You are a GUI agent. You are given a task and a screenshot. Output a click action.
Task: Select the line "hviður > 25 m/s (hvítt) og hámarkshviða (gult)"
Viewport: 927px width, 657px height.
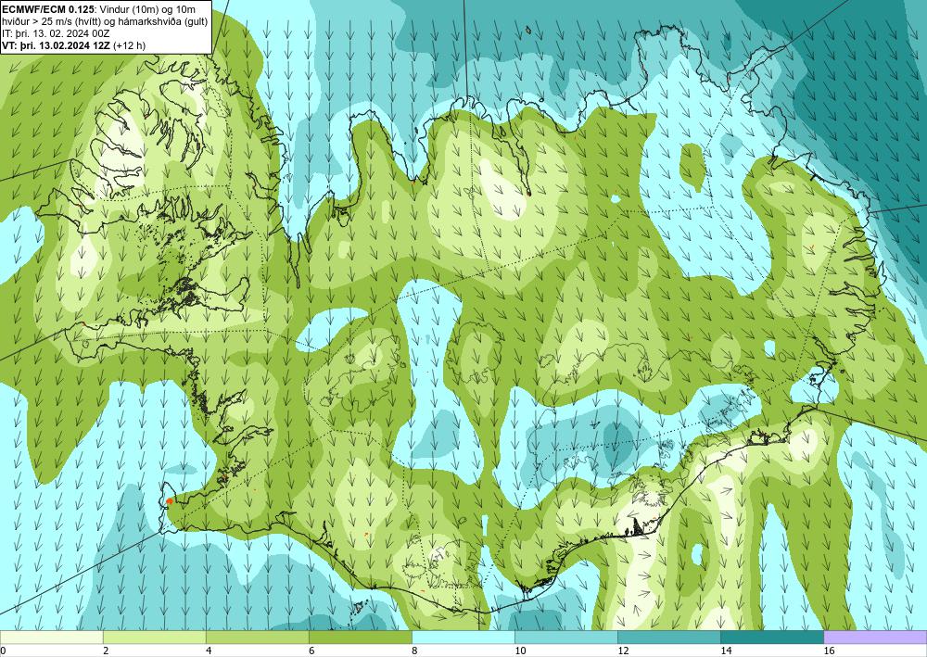click(x=105, y=20)
